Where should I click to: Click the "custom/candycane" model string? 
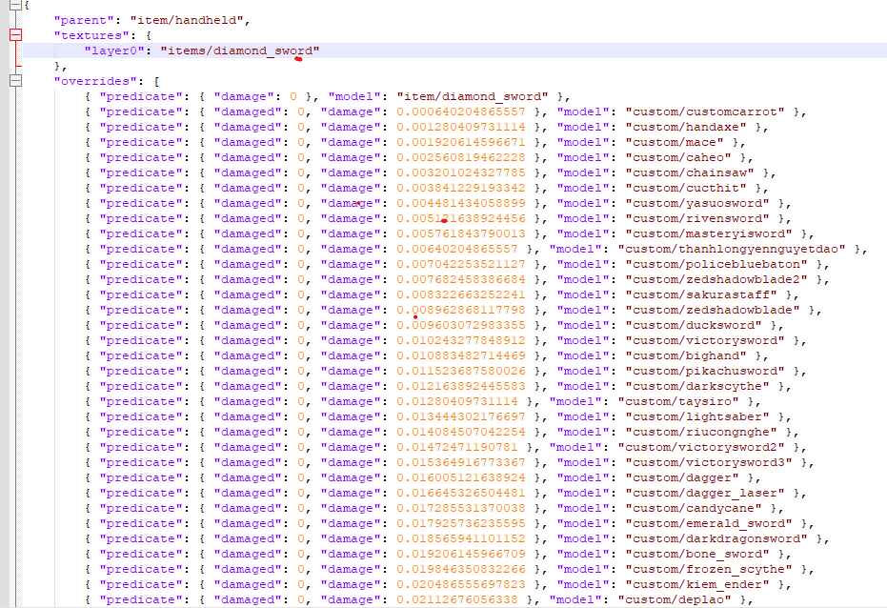694,509
